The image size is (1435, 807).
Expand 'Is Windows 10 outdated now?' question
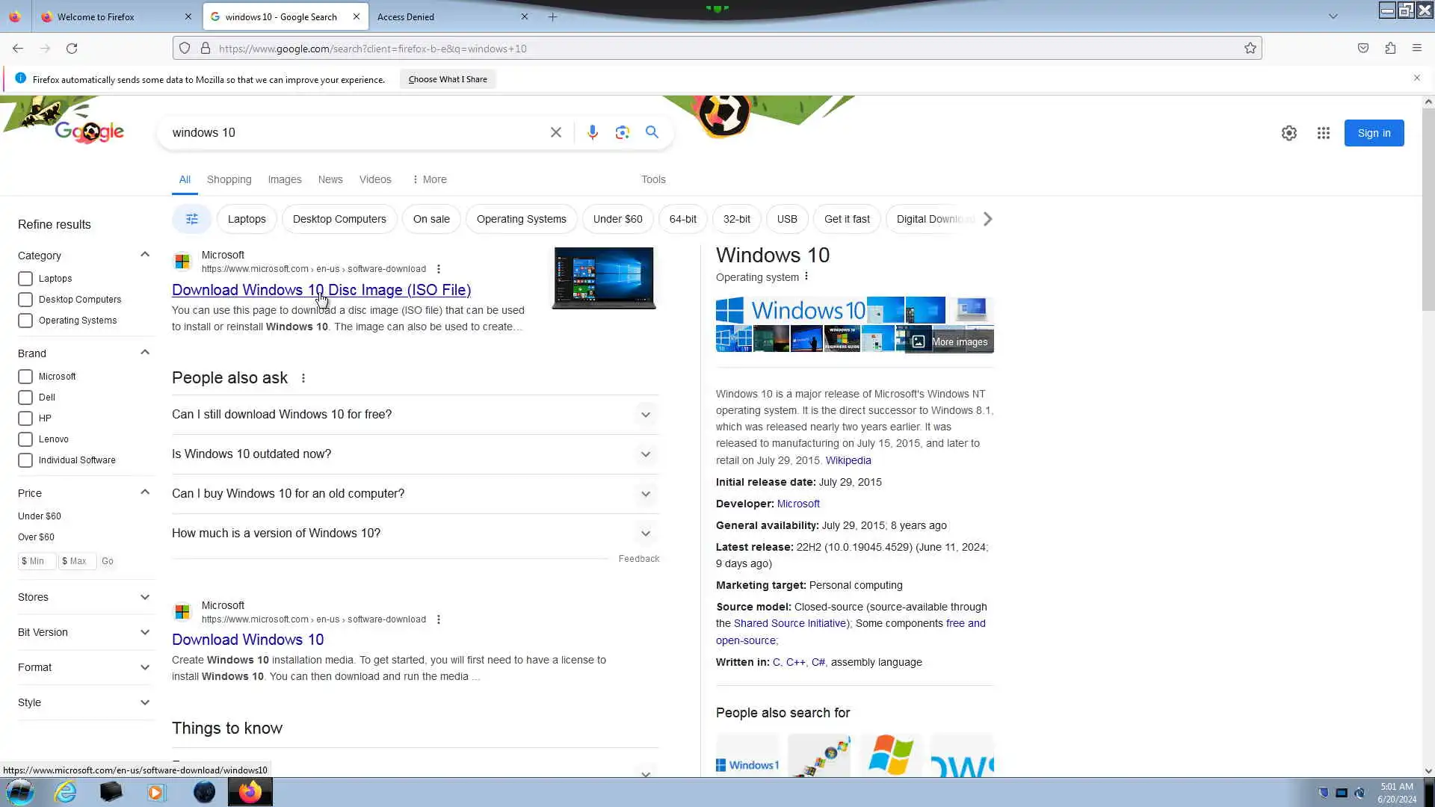coord(415,454)
